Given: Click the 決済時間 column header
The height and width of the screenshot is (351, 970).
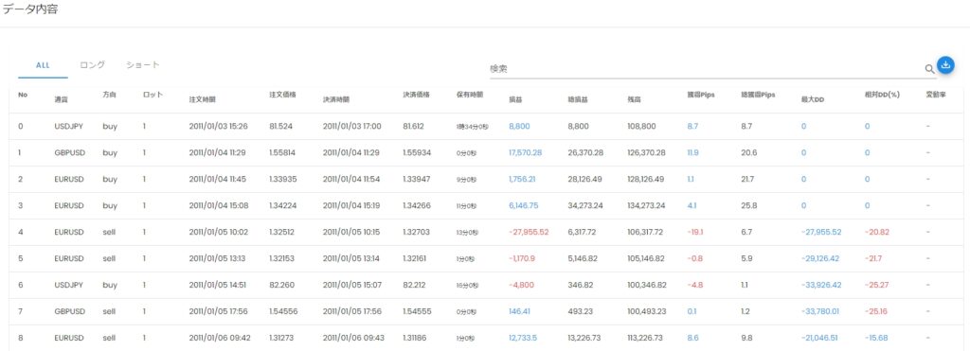Looking at the screenshot, I should 336,99.
